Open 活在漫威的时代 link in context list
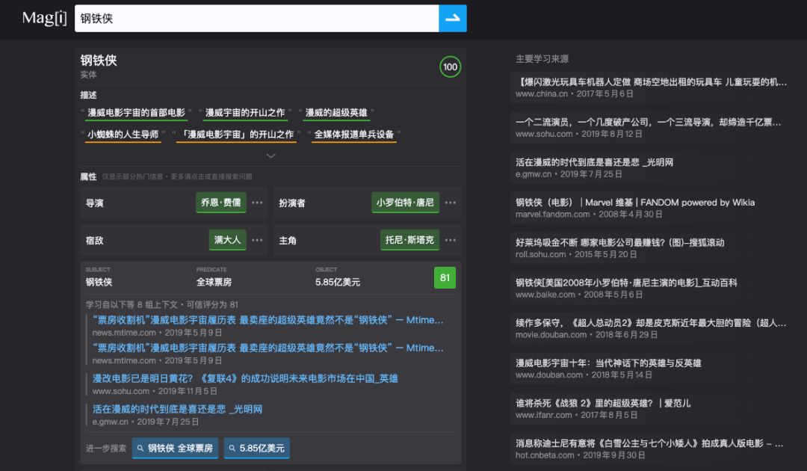807x471 pixels. coord(177,409)
